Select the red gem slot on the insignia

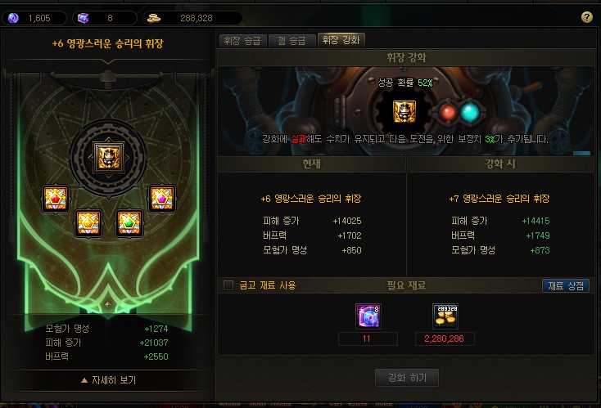pos(56,198)
